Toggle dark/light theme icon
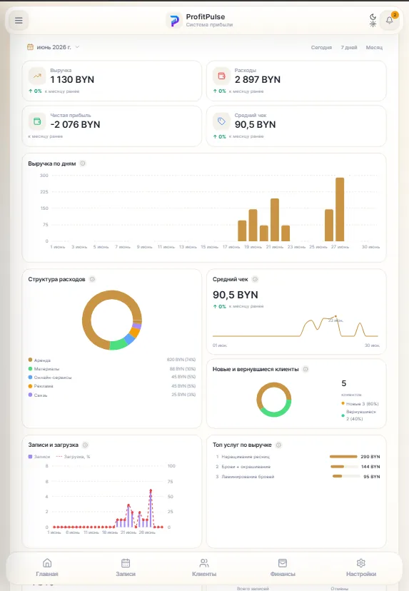Viewport: 409px width, 591px height. pos(373,21)
